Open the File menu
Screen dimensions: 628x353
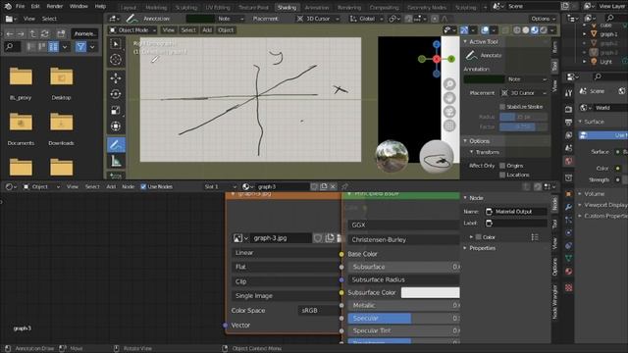tap(20, 6)
